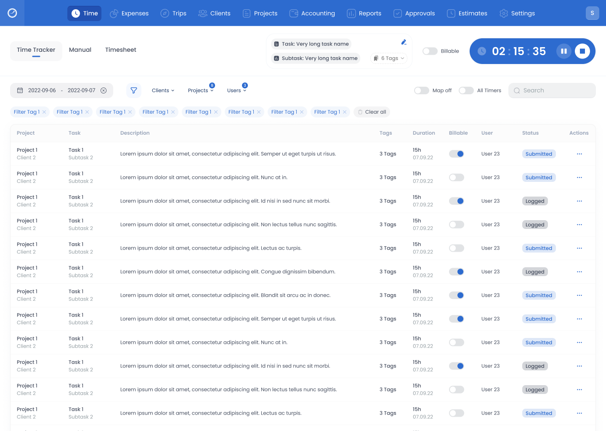The image size is (606, 431).
Task: Open the actions menu for the first row
Action: pos(579,154)
